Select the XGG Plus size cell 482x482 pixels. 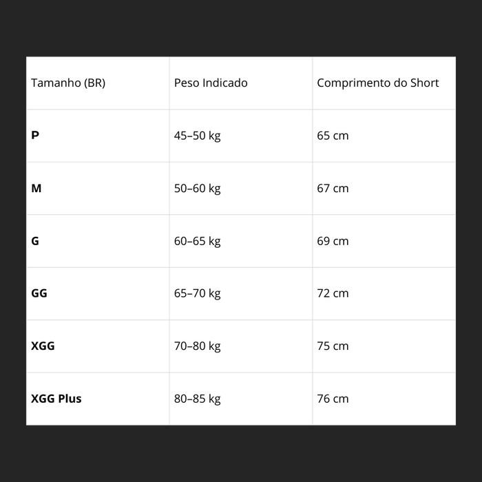pos(56,399)
